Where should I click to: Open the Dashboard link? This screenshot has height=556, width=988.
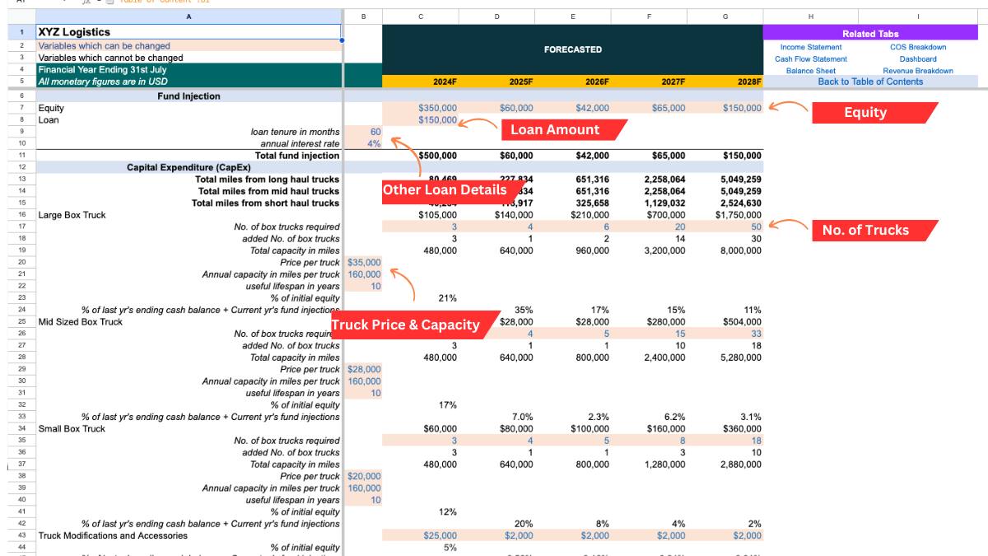coord(918,59)
